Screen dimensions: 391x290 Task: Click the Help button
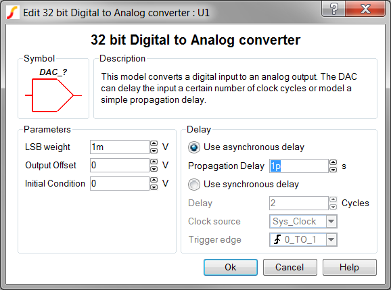[350, 267]
